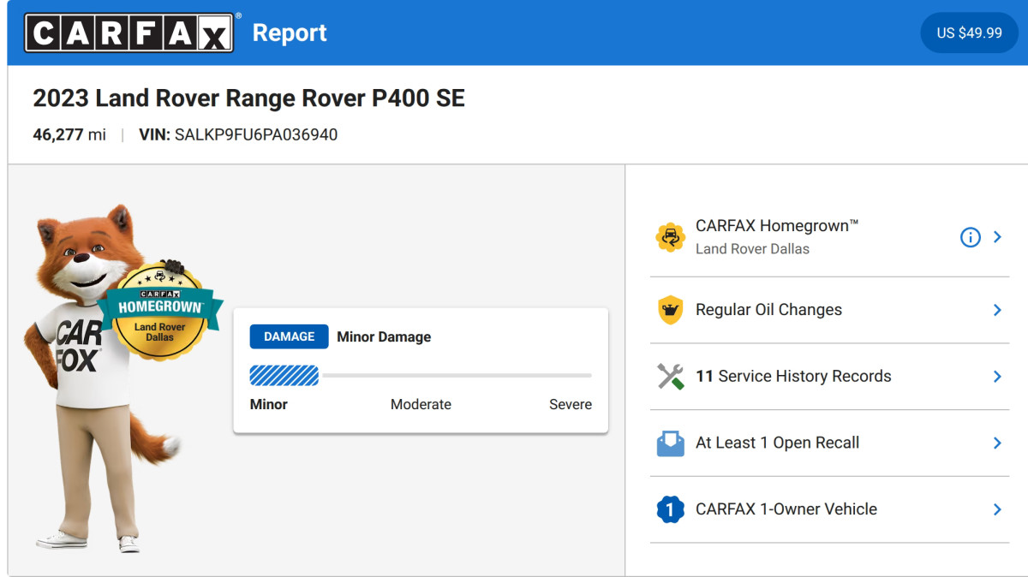The image size is (1028, 577).
Task: Expand the CARFAX 1-Owner Vehicle chevron
Action: pos(997,509)
